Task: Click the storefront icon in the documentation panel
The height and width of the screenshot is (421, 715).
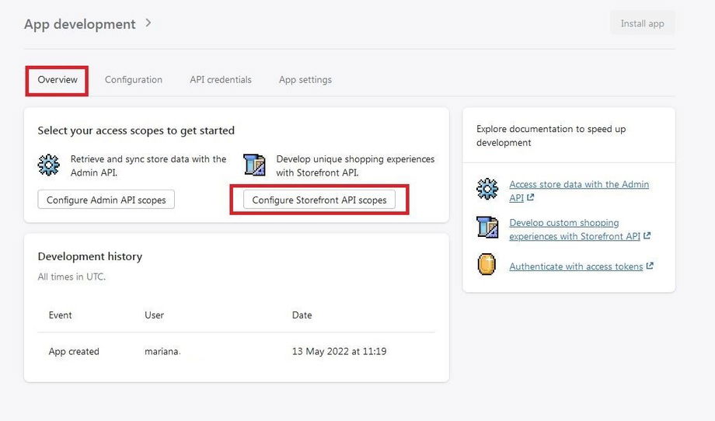Action: click(x=487, y=227)
